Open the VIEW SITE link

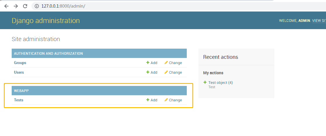coord(319,20)
